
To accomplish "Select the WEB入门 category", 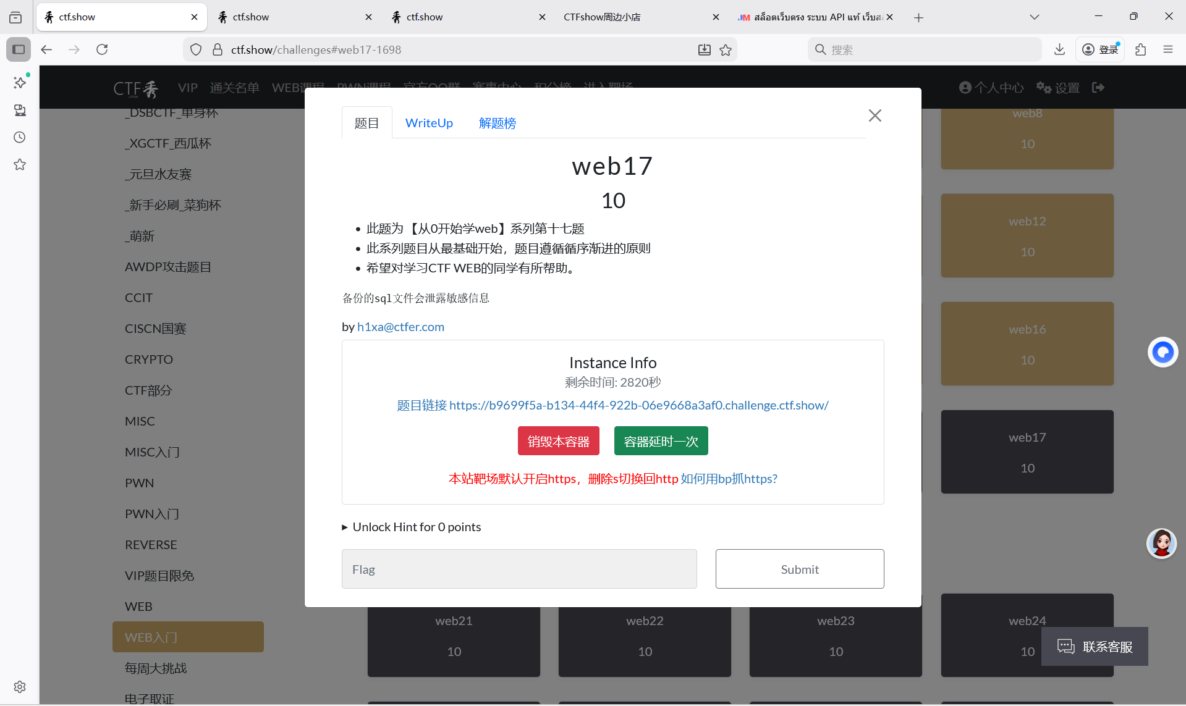I will pyautogui.click(x=188, y=637).
